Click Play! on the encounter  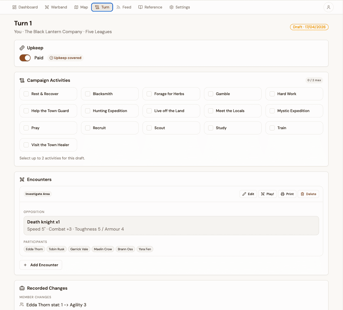(268, 194)
